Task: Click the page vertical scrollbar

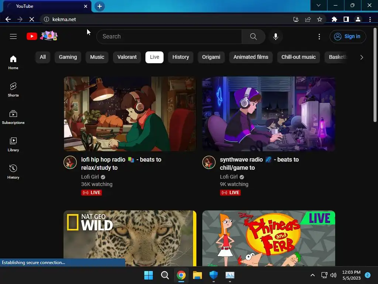Action: click(375, 75)
